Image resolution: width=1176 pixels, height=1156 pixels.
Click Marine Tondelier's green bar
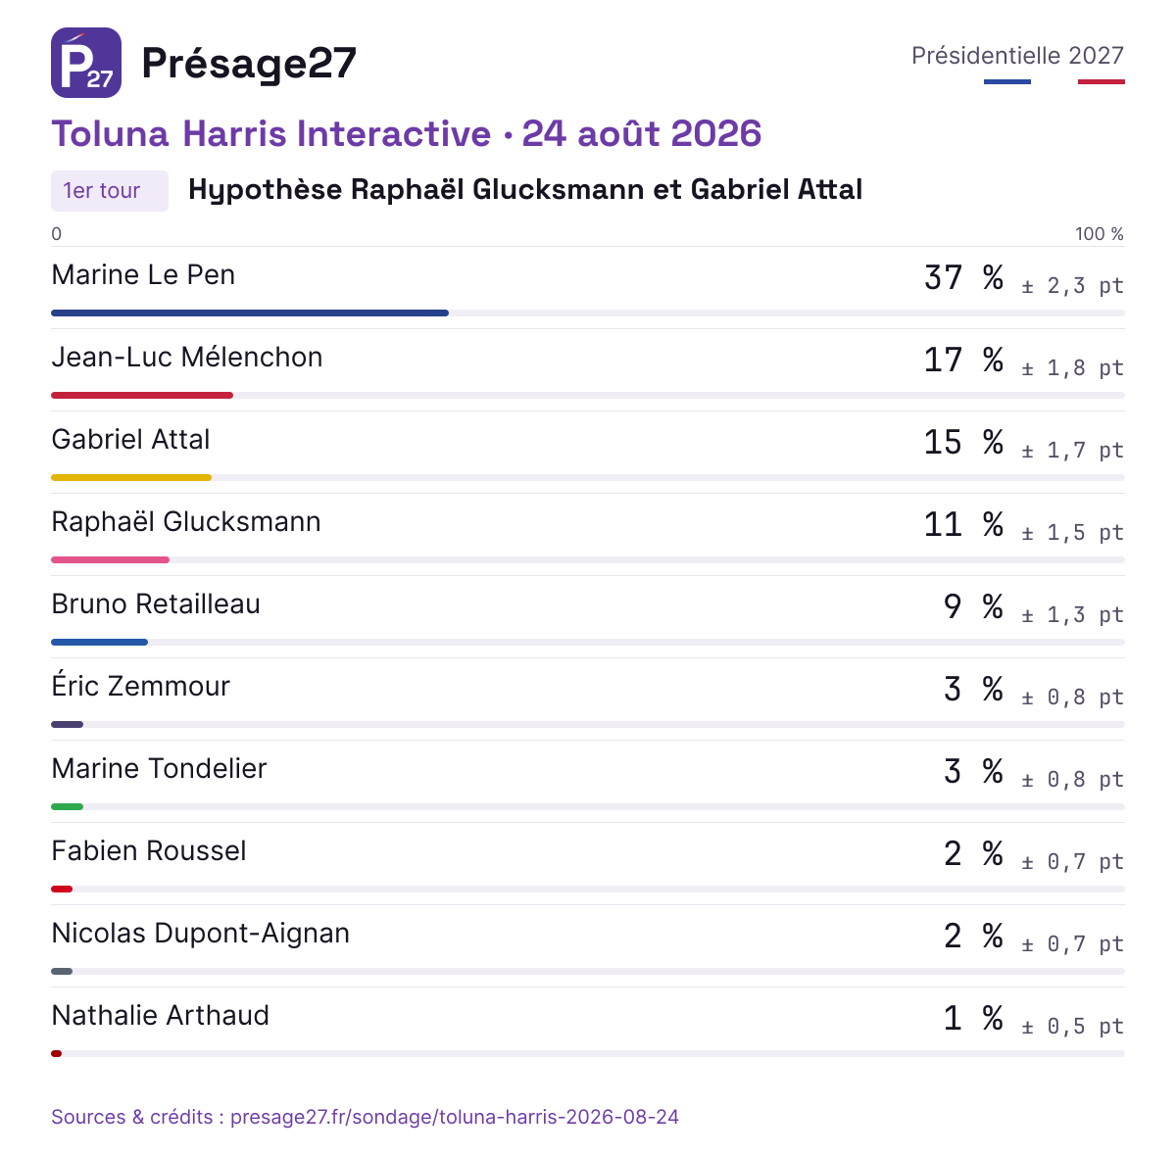tap(67, 806)
